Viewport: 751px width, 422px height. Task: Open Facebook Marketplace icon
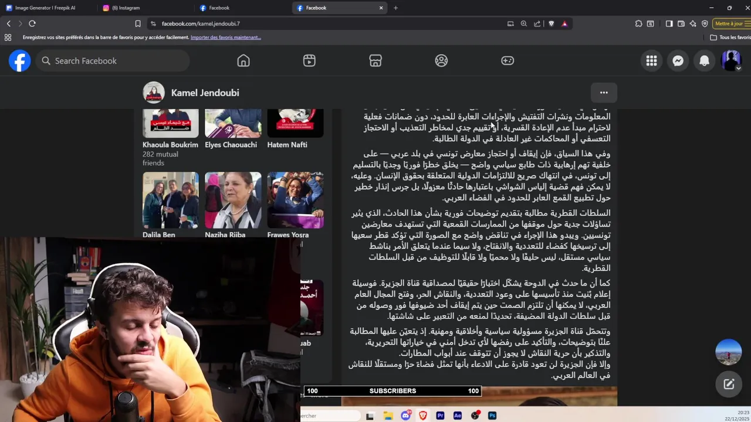click(375, 61)
